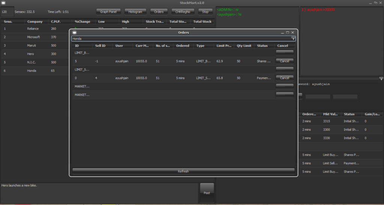Click the Mkt Val... column header
Screen dimensions: 384x205
[331, 114]
